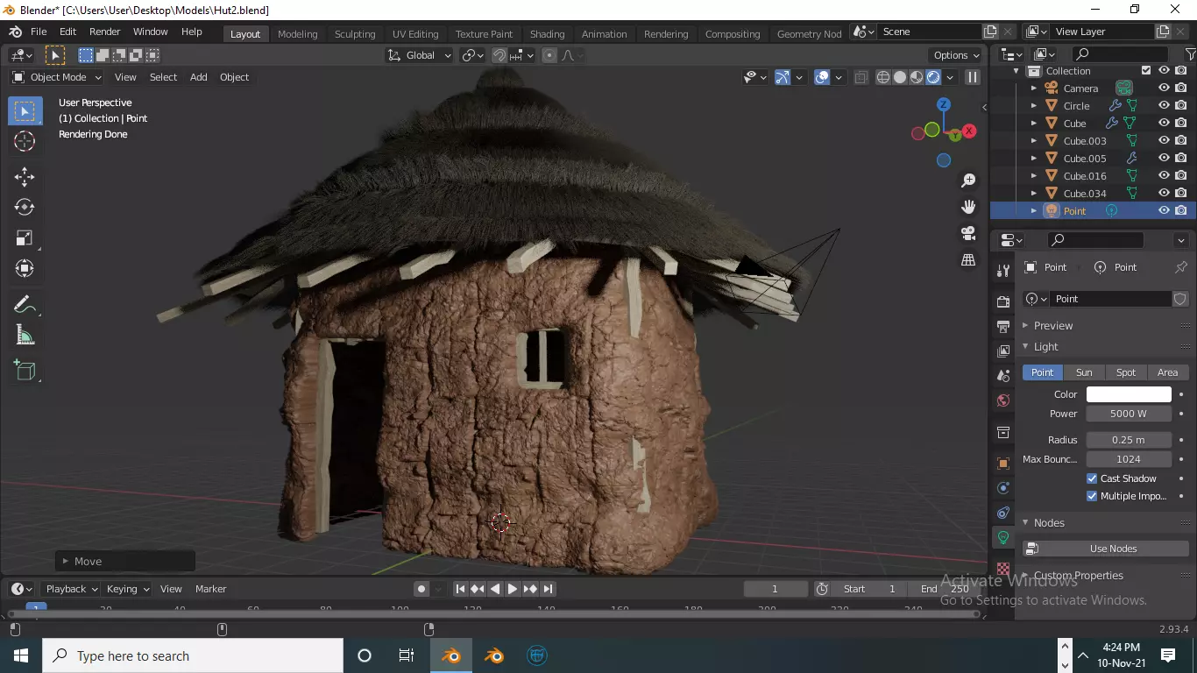Image resolution: width=1197 pixels, height=673 pixels.
Task: Activate the Cursor tool
Action: click(25, 141)
